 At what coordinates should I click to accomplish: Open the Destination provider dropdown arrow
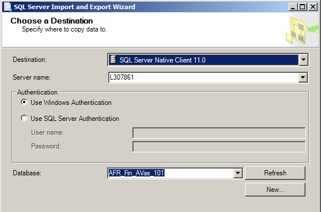coord(303,60)
